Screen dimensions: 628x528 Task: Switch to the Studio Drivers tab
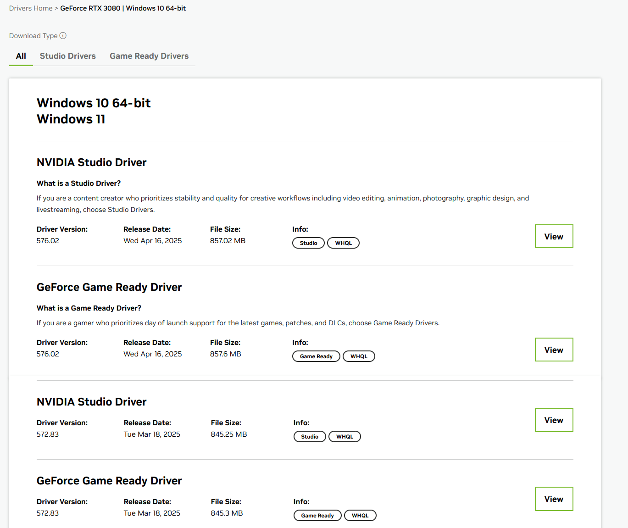[x=68, y=56]
